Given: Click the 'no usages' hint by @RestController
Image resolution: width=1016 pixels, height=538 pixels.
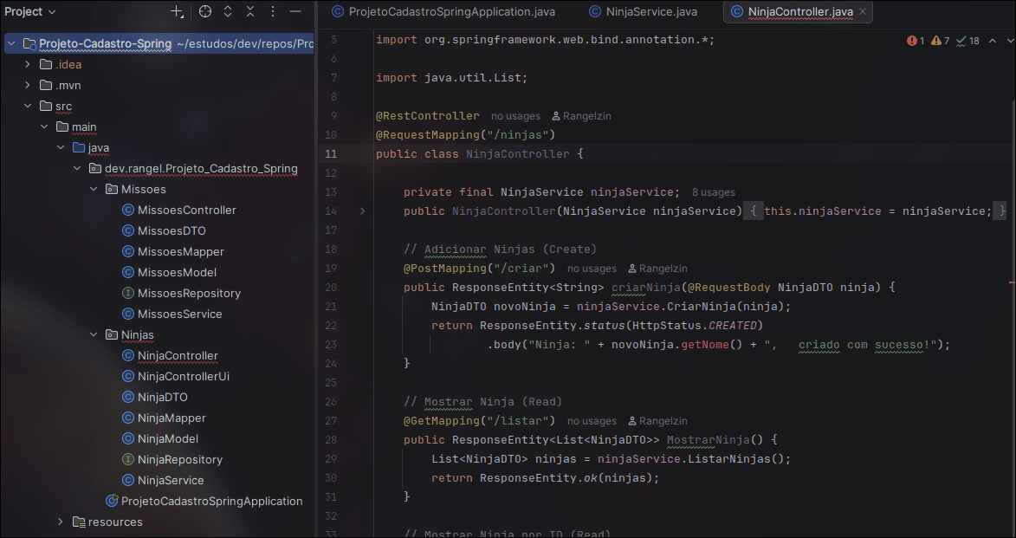Looking at the screenshot, I should [x=515, y=116].
